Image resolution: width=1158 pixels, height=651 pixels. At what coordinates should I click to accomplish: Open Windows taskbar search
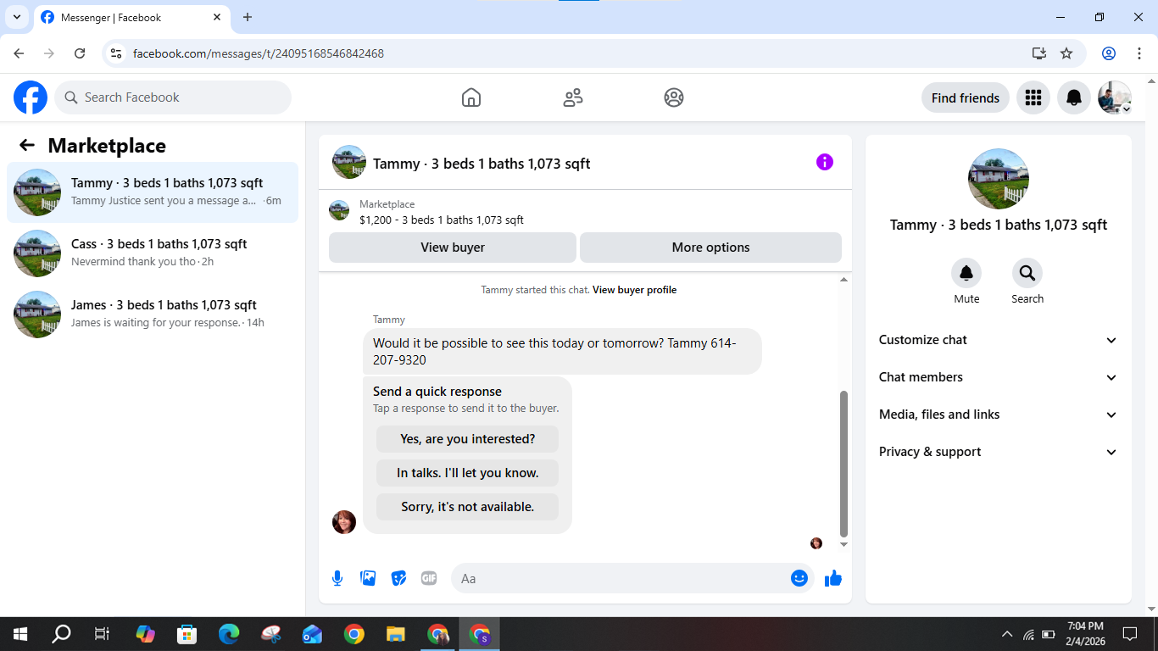[x=61, y=634]
